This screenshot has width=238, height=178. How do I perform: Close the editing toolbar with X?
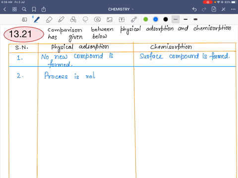(x=224, y=9)
